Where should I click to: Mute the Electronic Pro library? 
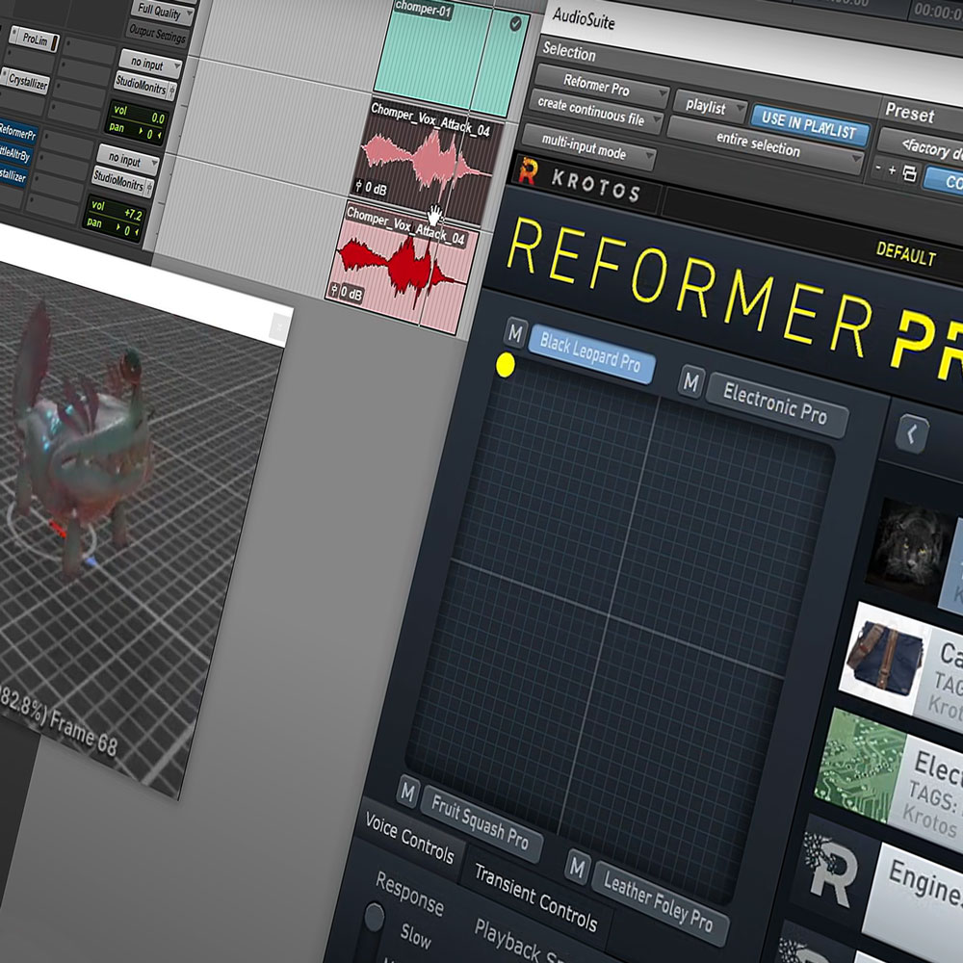[690, 382]
